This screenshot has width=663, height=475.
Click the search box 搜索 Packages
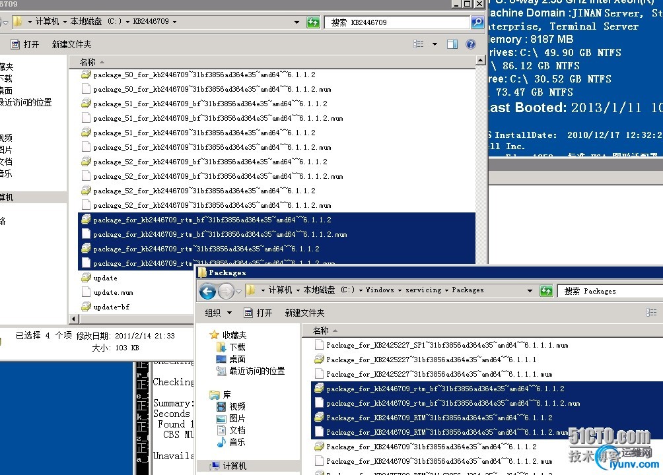point(610,291)
